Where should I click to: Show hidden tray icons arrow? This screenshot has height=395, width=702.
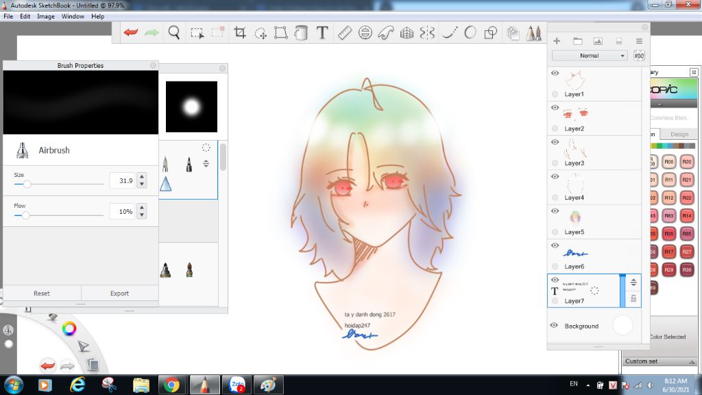coord(588,385)
